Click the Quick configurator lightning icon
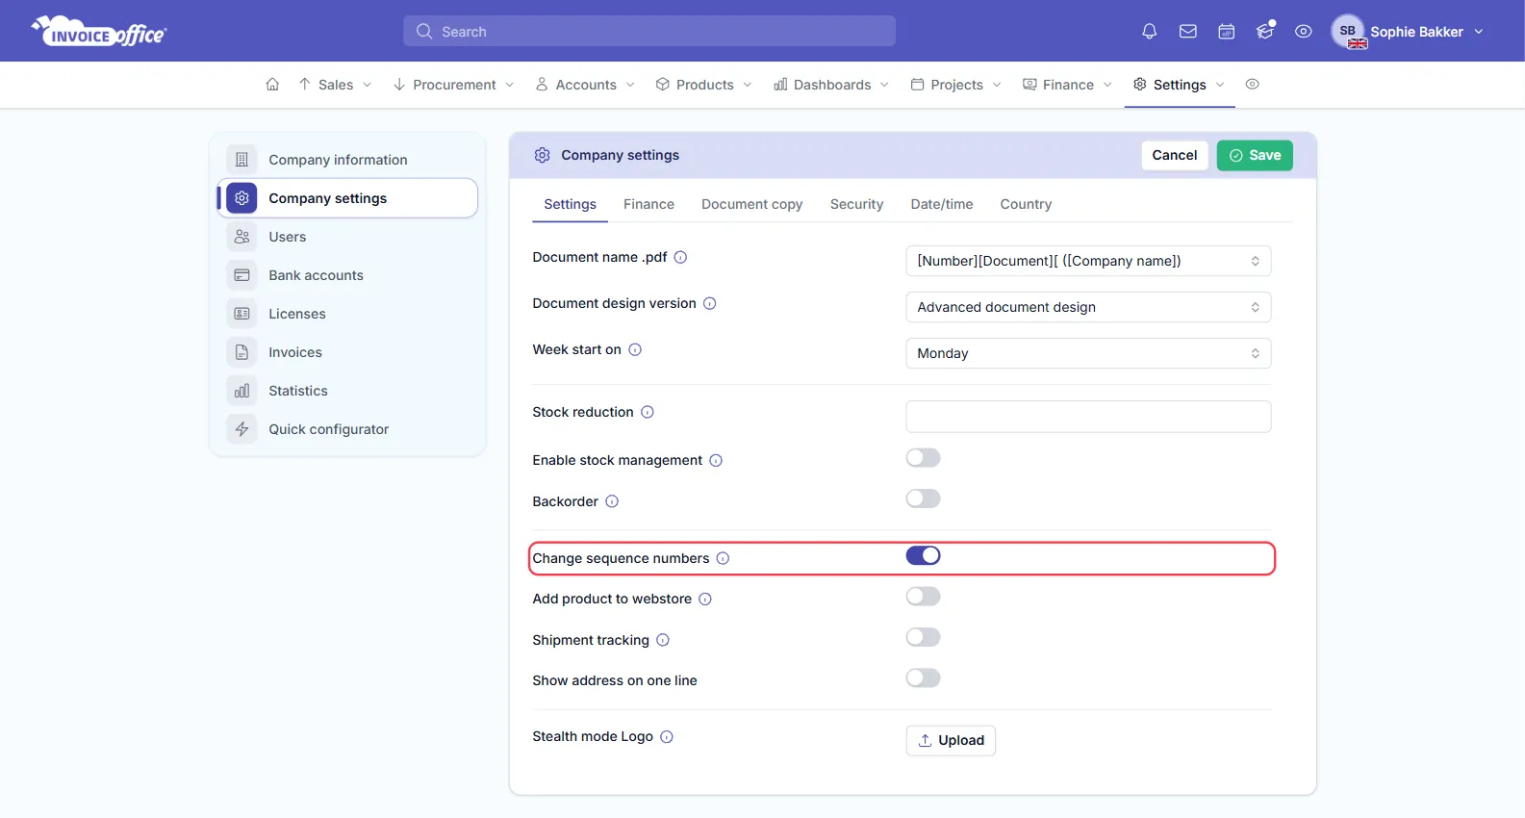 click(241, 429)
